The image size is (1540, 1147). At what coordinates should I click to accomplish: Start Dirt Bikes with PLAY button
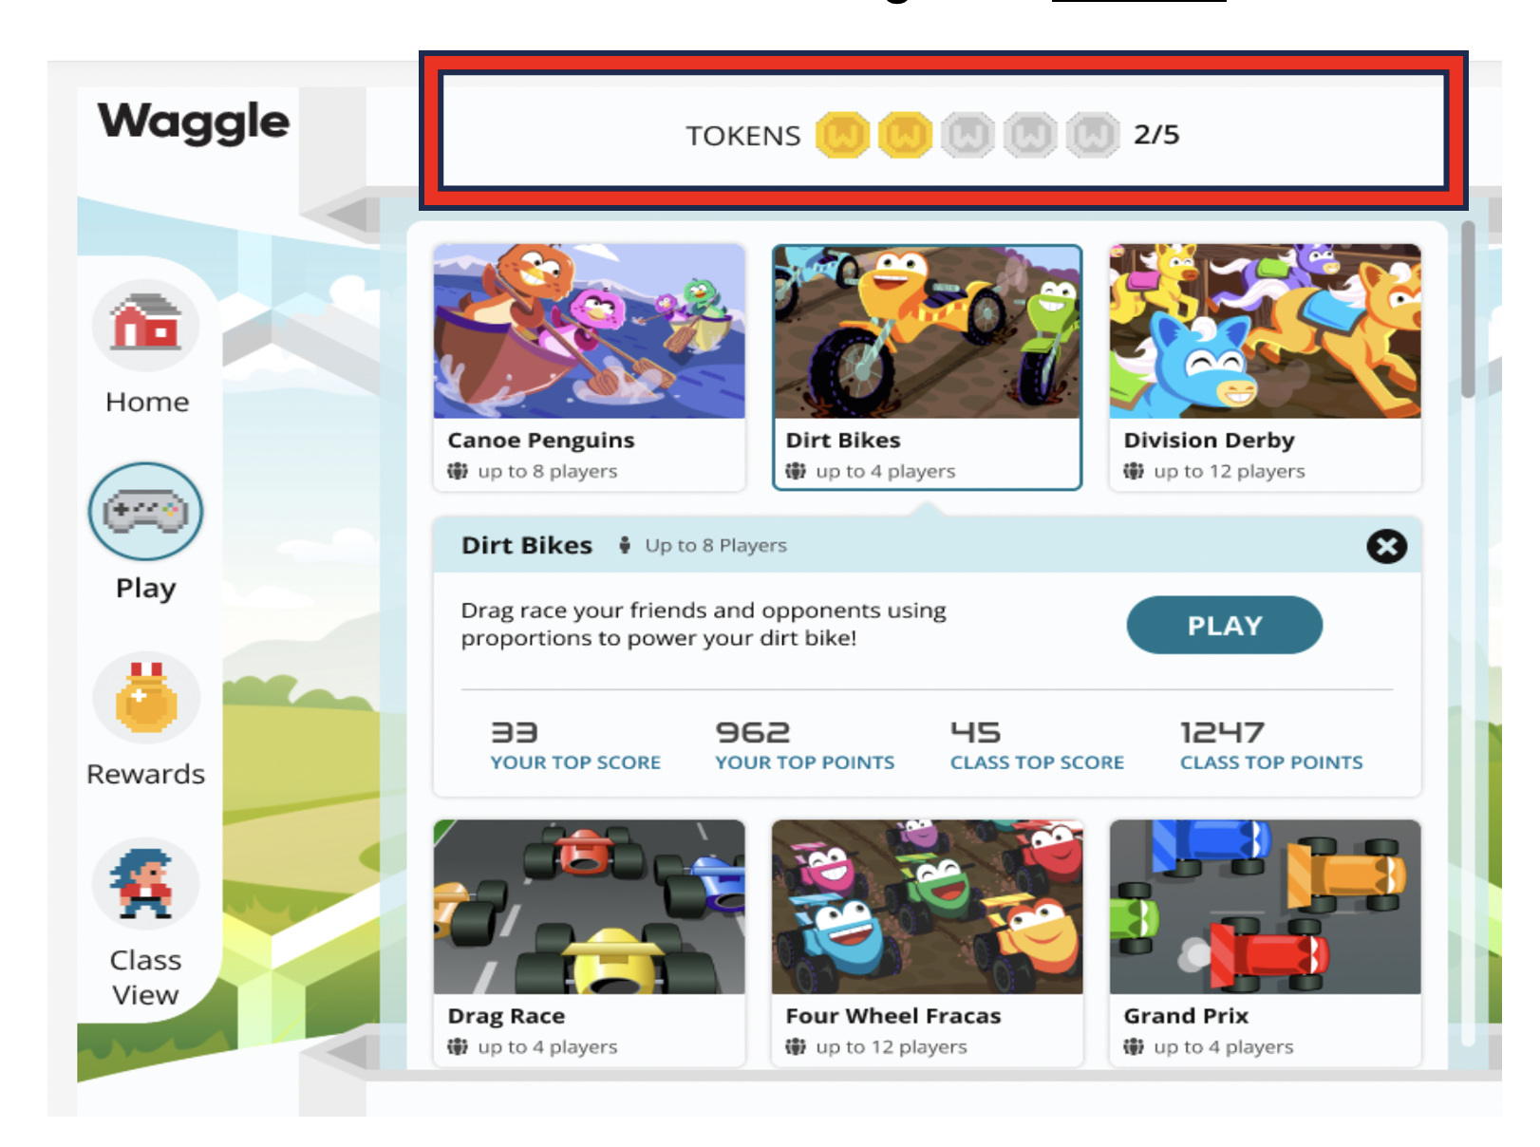click(1224, 625)
